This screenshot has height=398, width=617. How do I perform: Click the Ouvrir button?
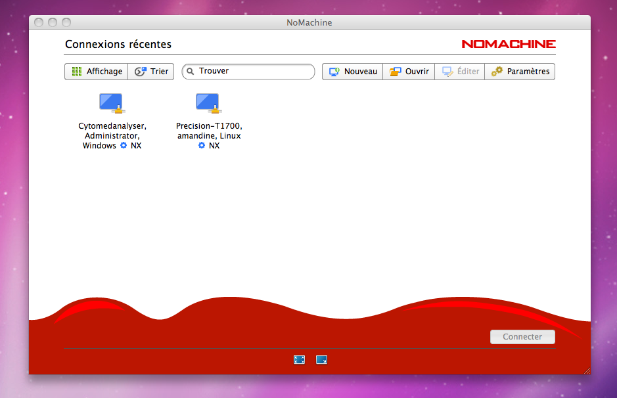click(x=409, y=72)
